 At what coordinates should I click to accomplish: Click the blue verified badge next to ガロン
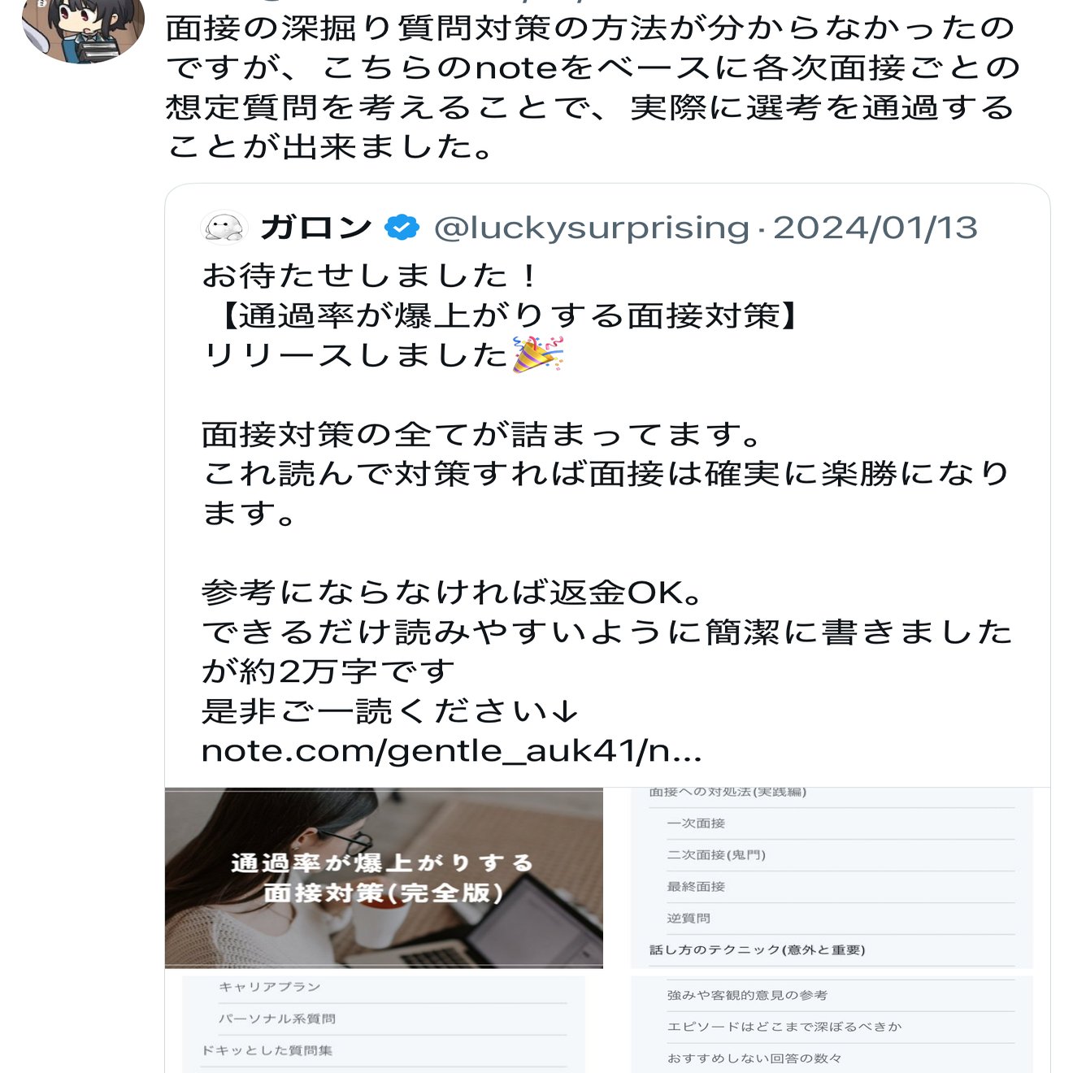[402, 228]
